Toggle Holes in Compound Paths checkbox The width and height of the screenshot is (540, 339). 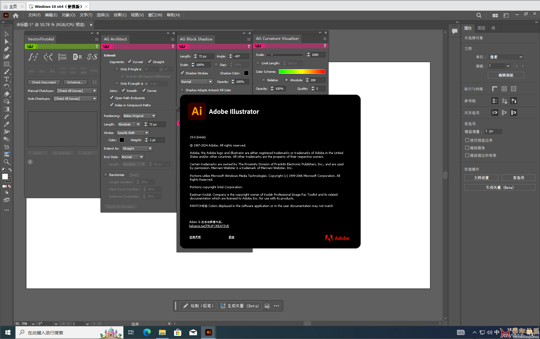pos(112,105)
